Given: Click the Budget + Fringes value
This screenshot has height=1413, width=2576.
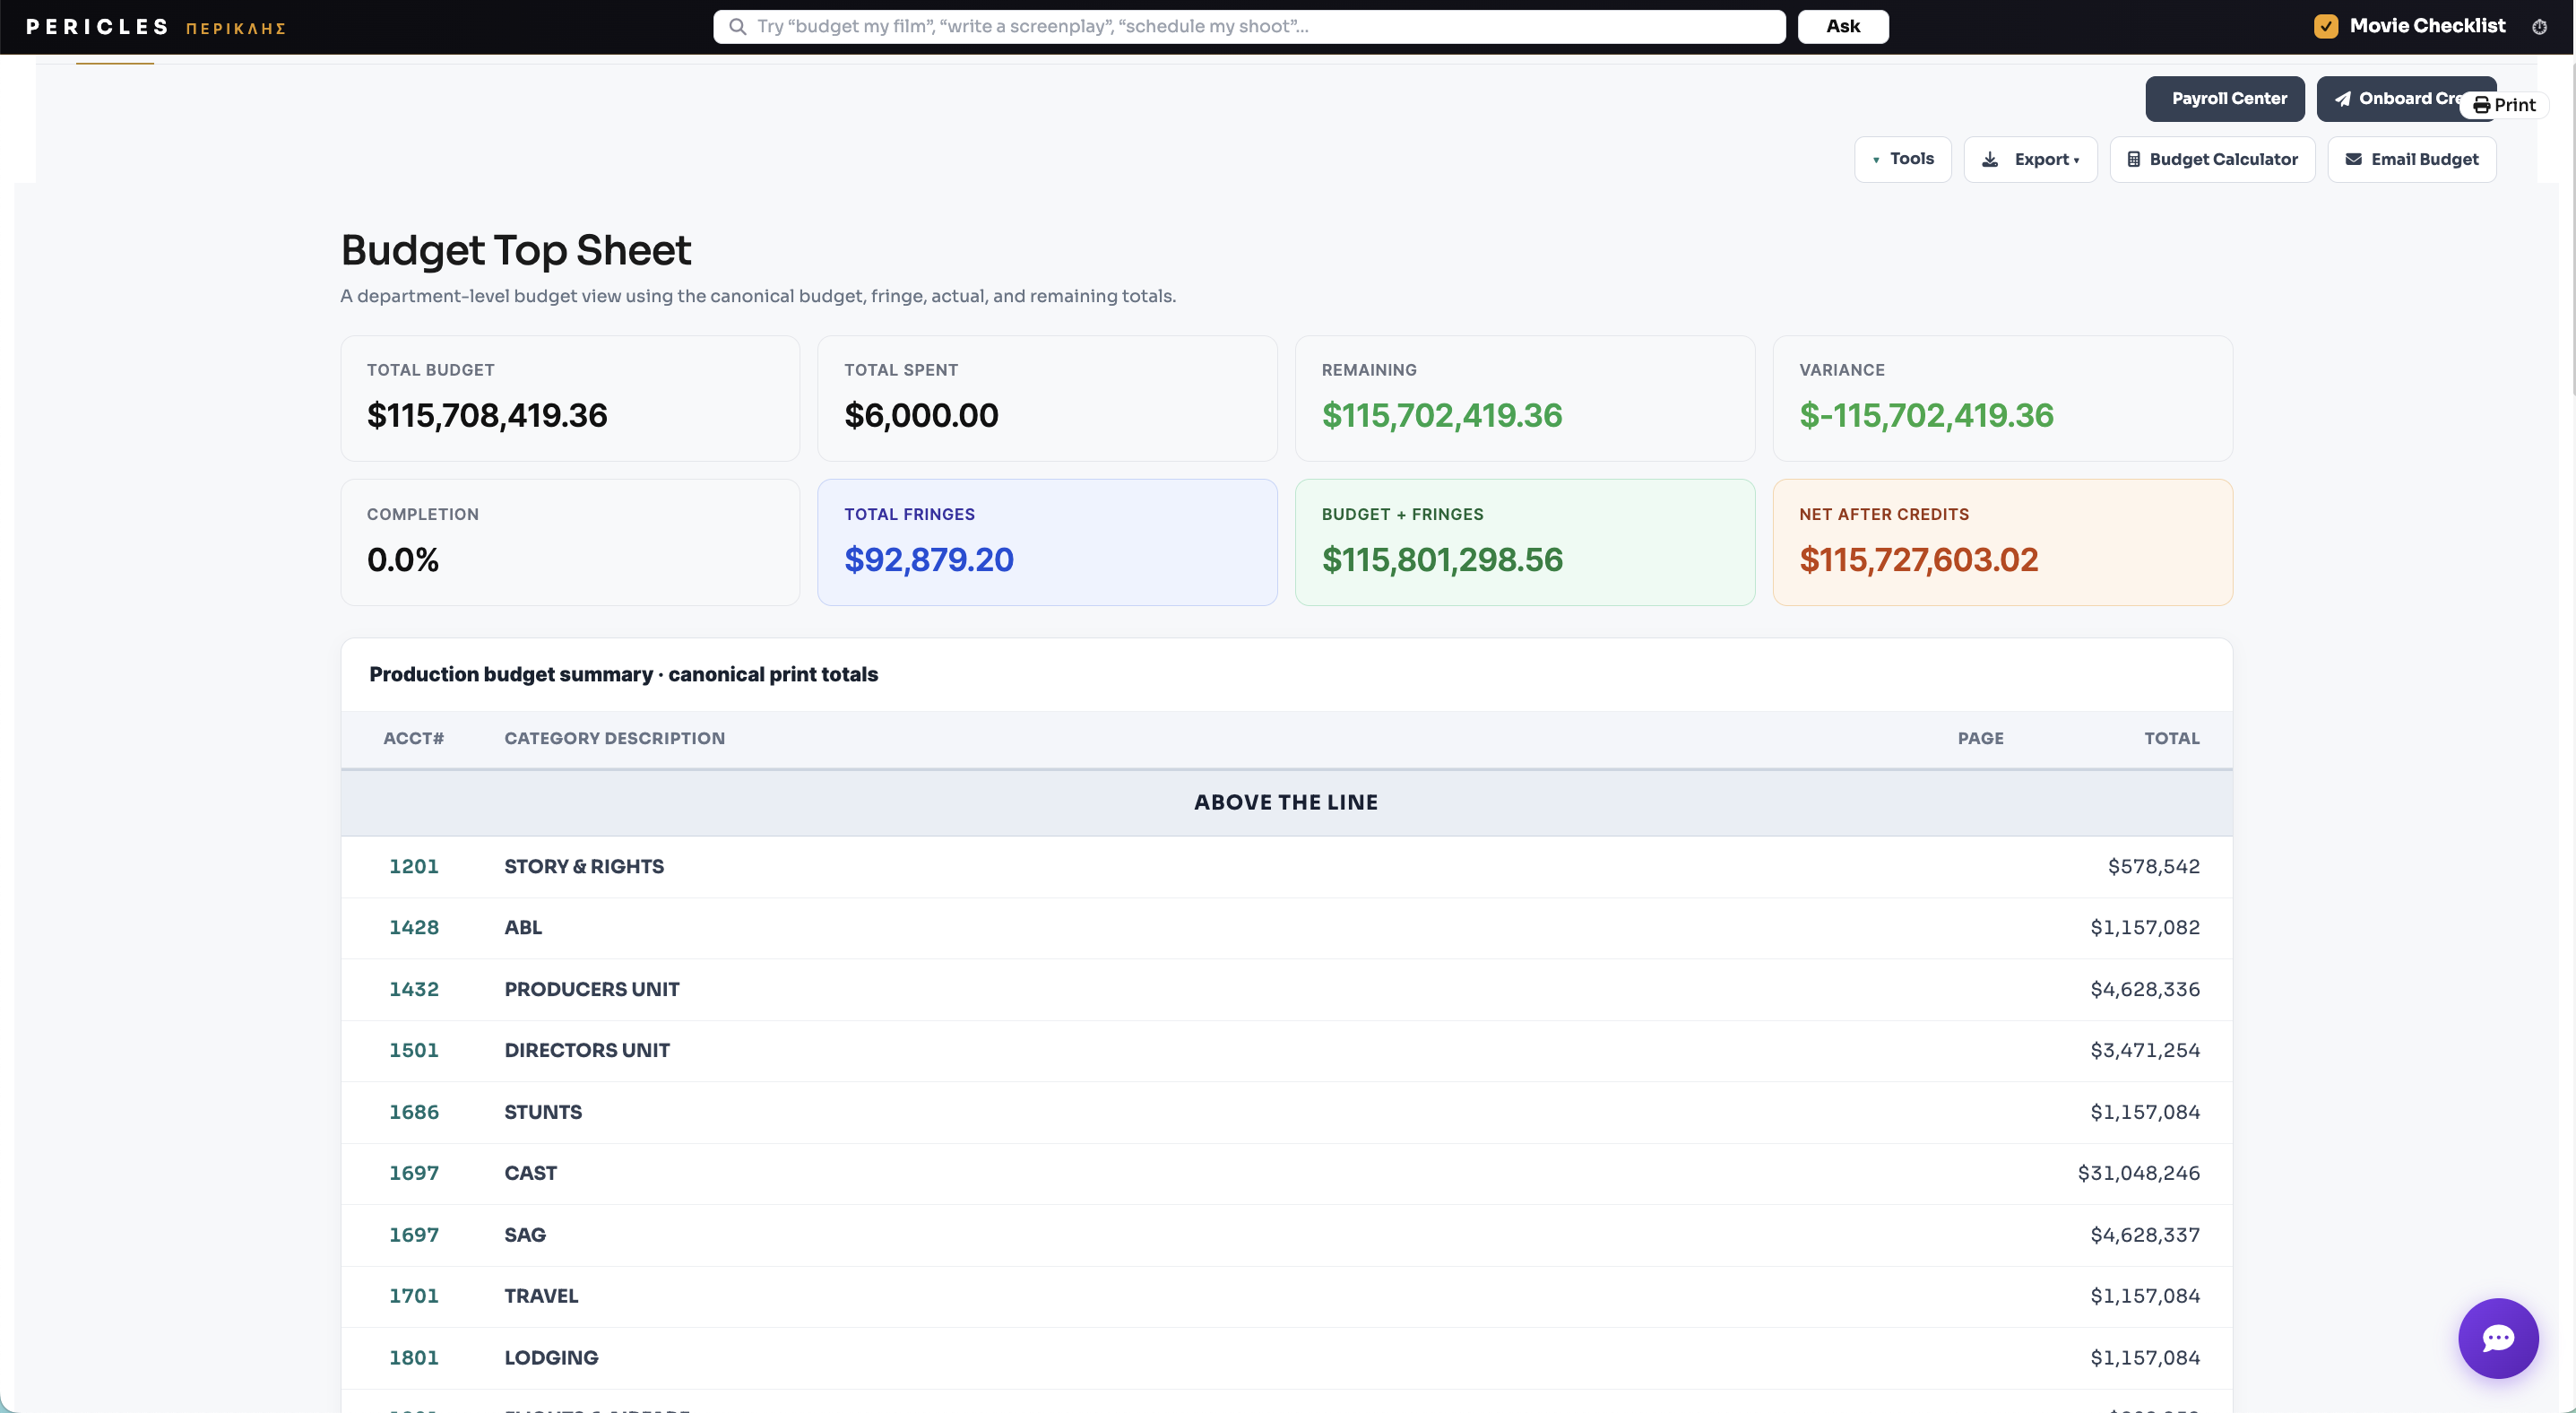Looking at the screenshot, I should point(1442,559).
